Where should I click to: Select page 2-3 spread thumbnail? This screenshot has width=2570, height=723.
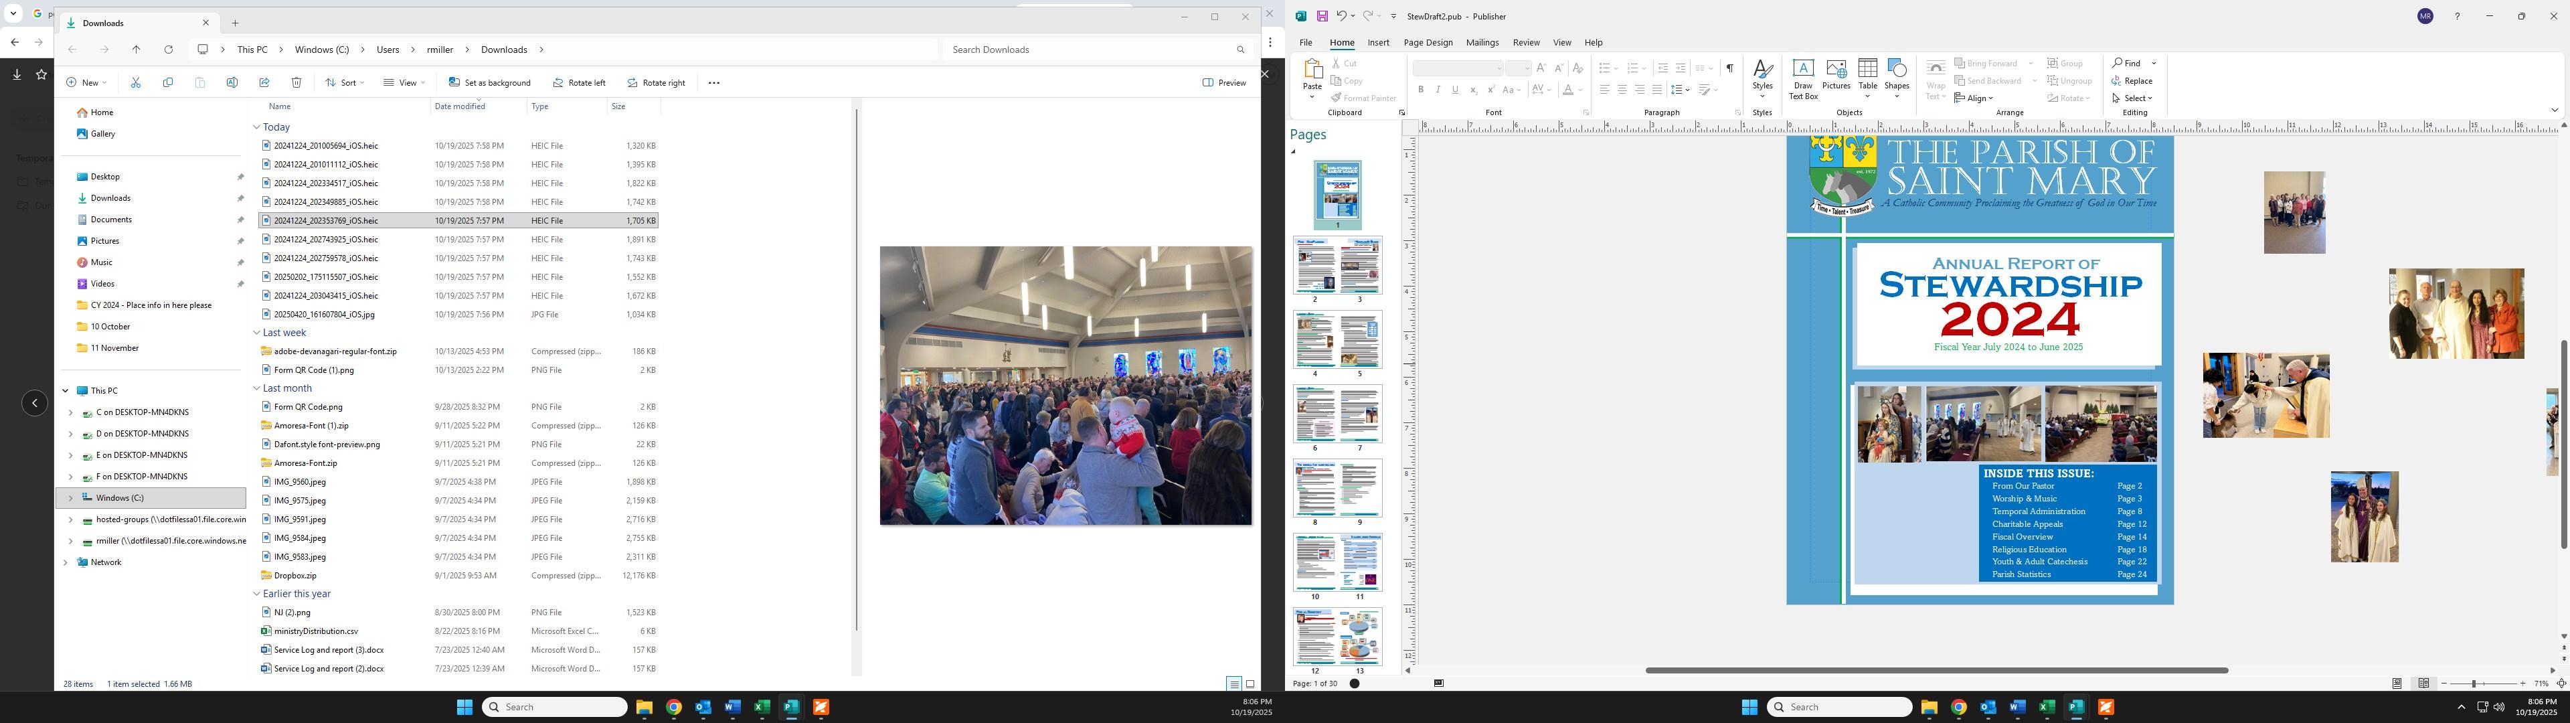point(1337,266)
